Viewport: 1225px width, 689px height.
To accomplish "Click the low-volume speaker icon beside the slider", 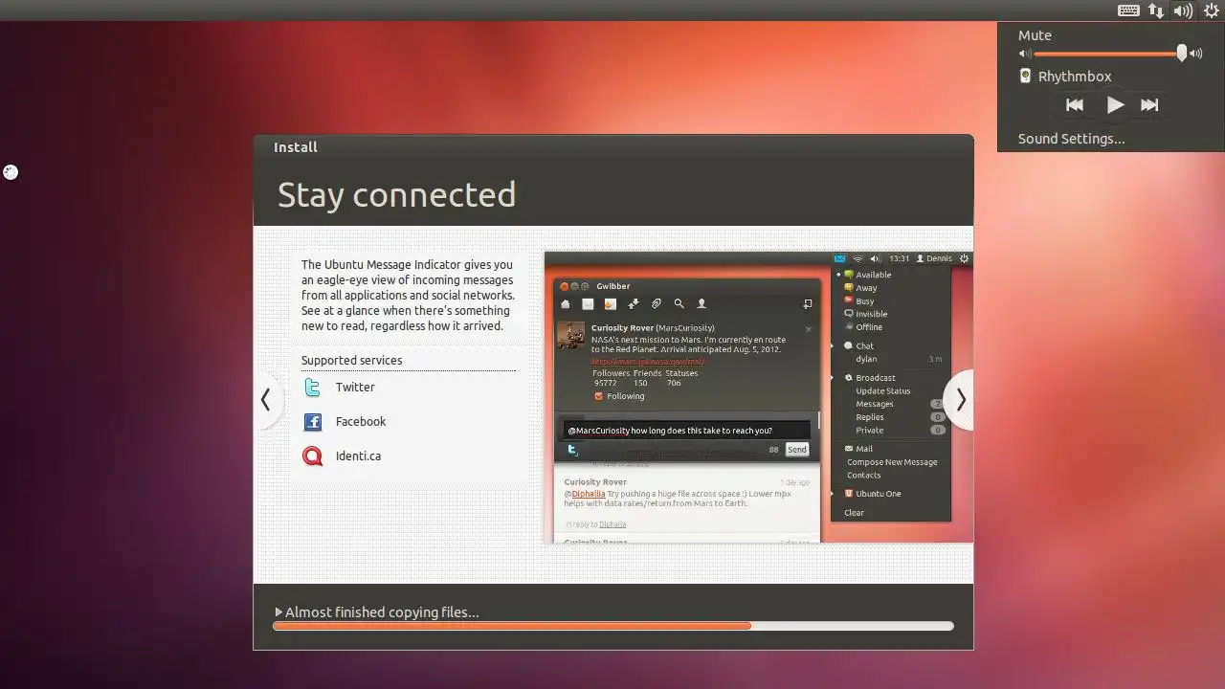I will (x=1025, y=55).
